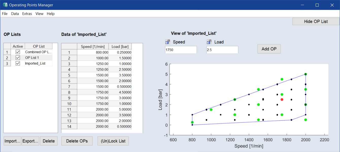Disable the Imported_List Active checkbox

click(18, 63)
